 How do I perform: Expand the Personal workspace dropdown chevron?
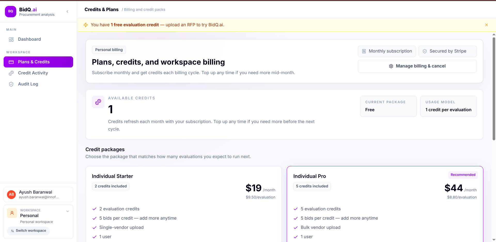tap(68, 211)
